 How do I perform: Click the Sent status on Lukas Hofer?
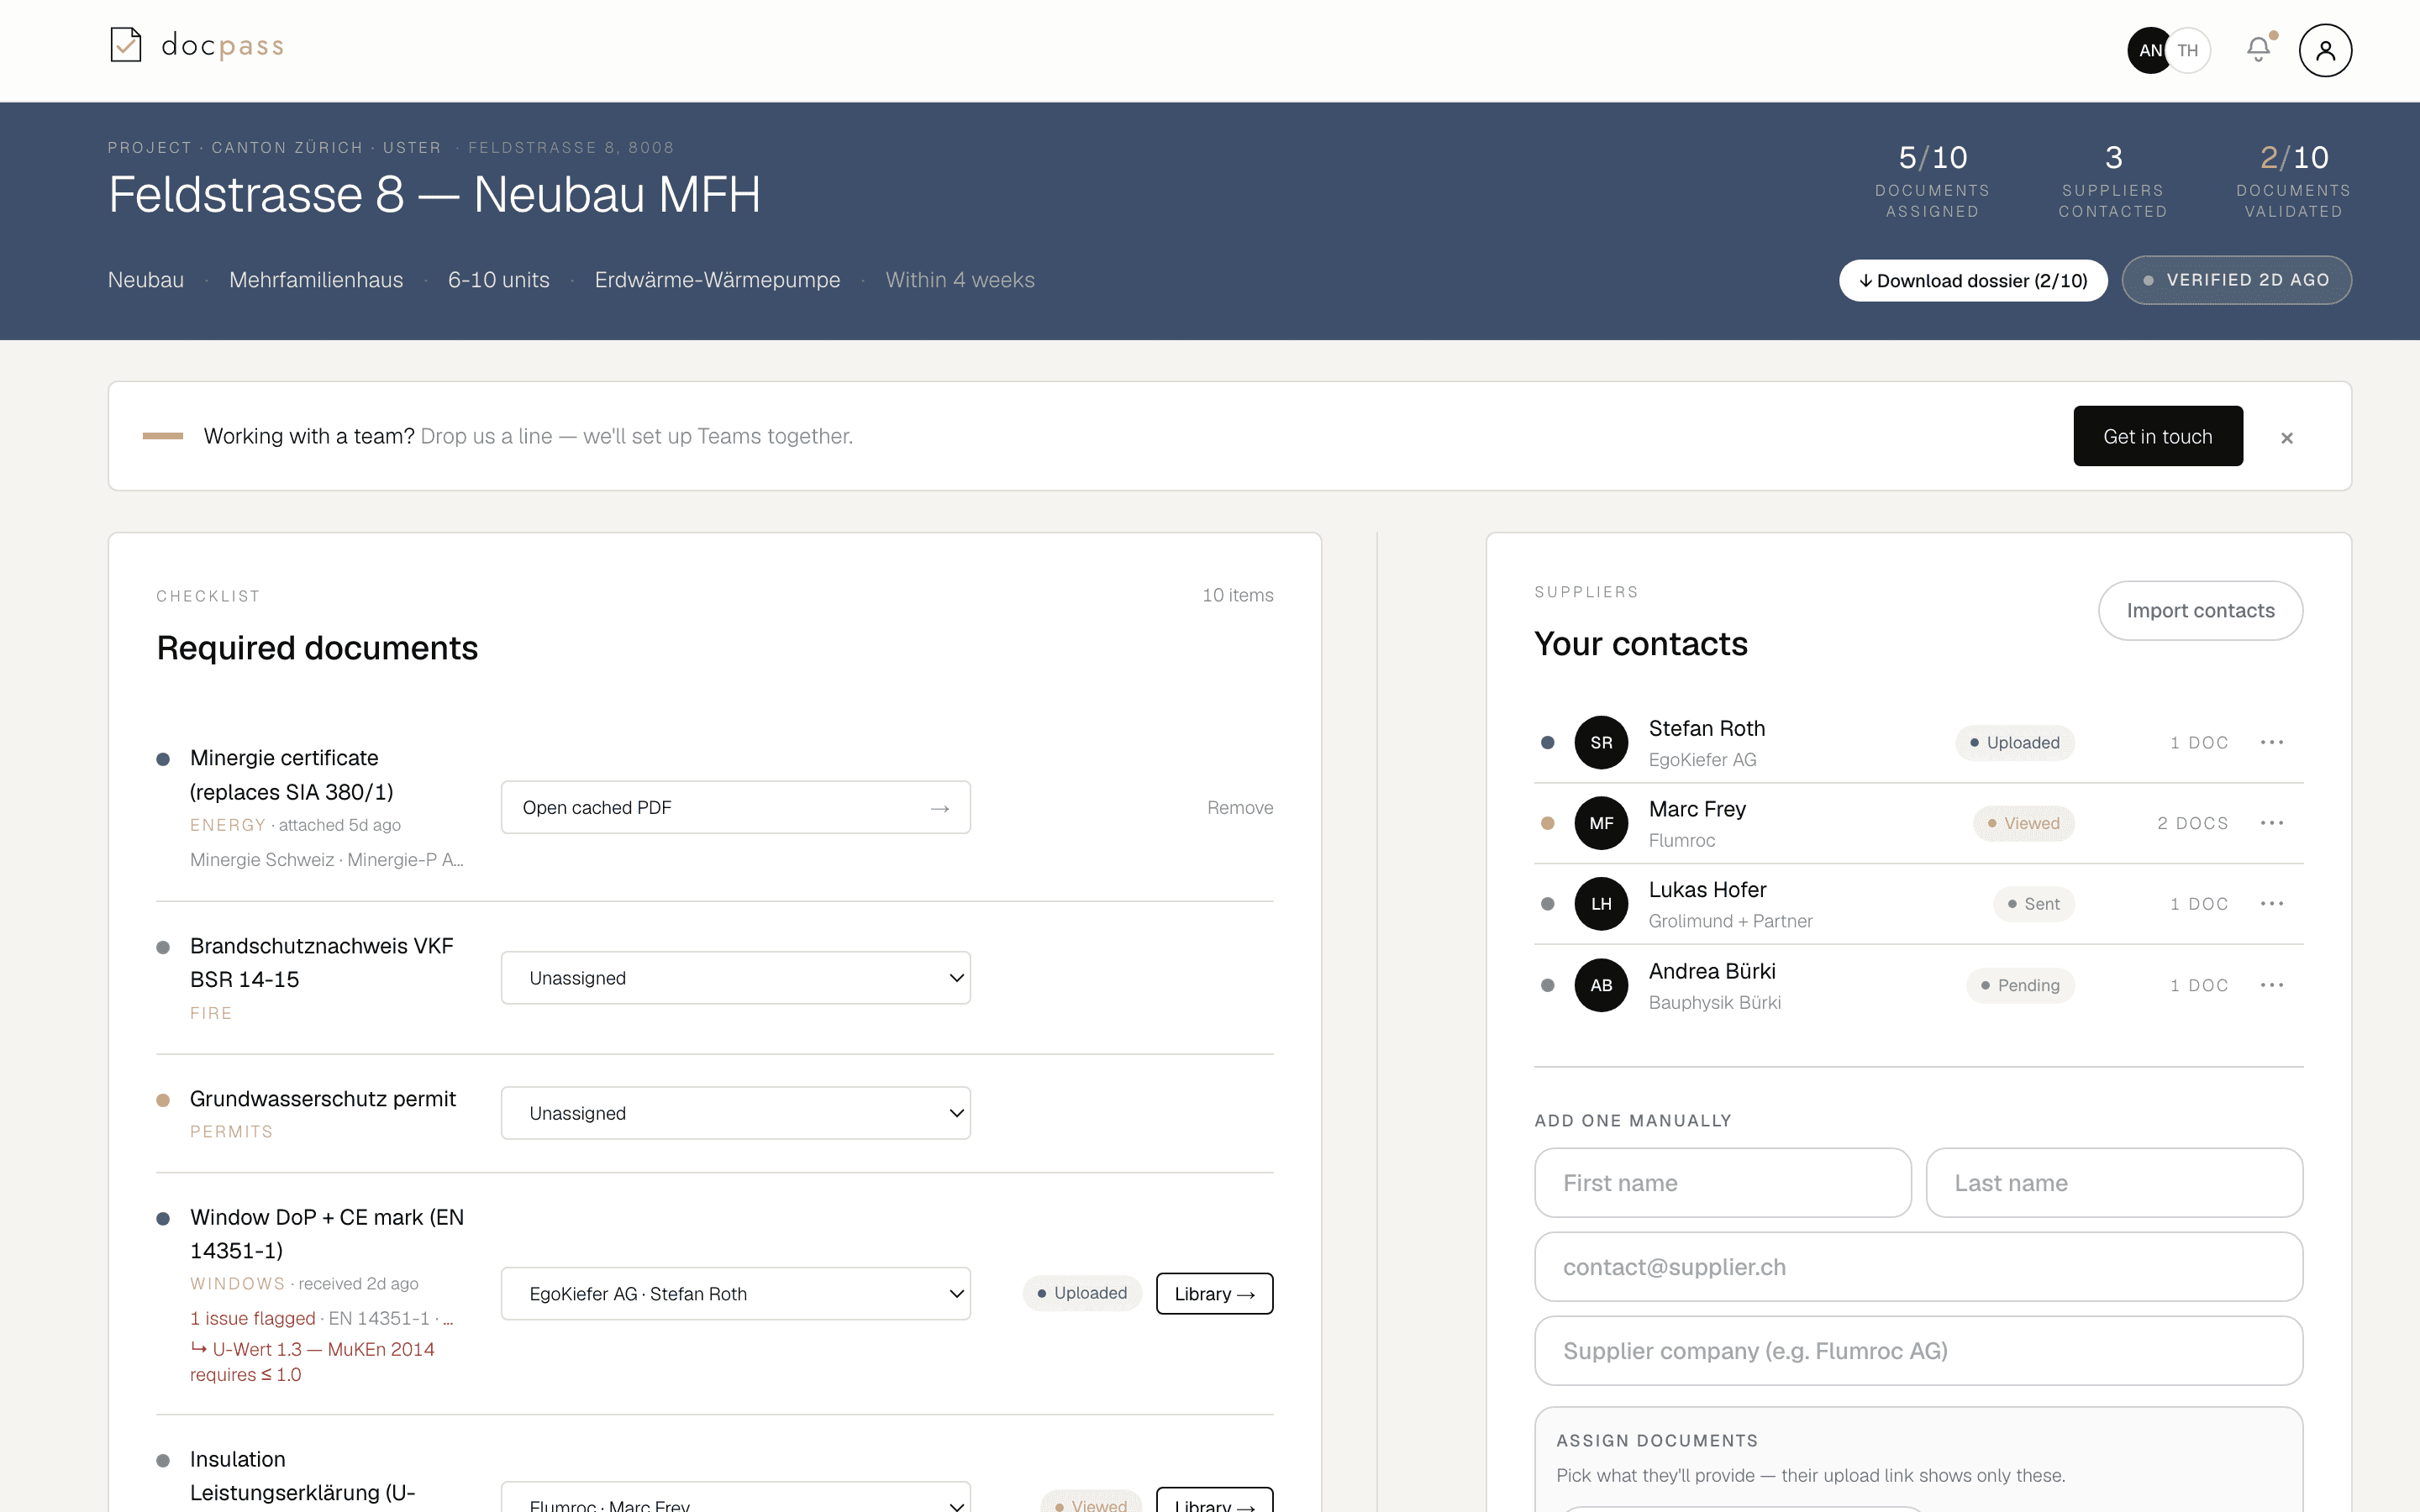2033,904
